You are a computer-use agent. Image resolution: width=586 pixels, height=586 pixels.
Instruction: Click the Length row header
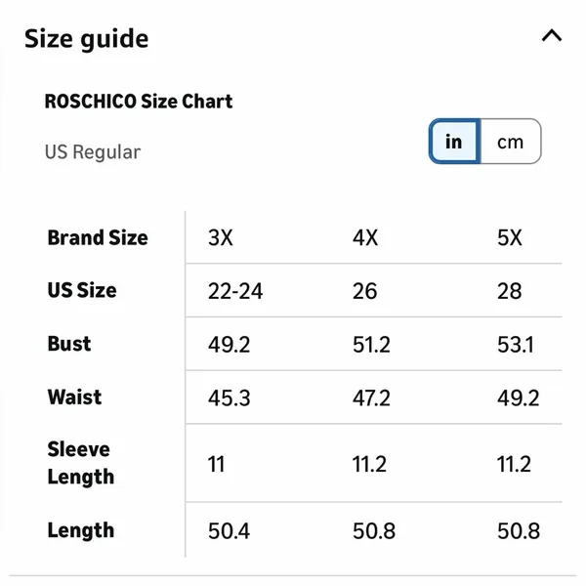point(81,530)
